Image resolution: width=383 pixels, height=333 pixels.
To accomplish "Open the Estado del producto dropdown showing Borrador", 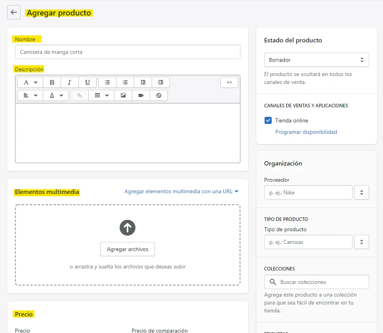I will click(316, 59).
